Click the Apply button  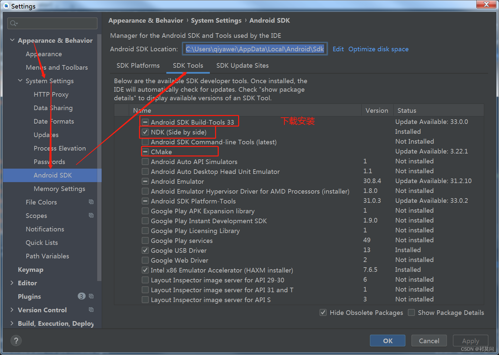click(x=470, y=341)
